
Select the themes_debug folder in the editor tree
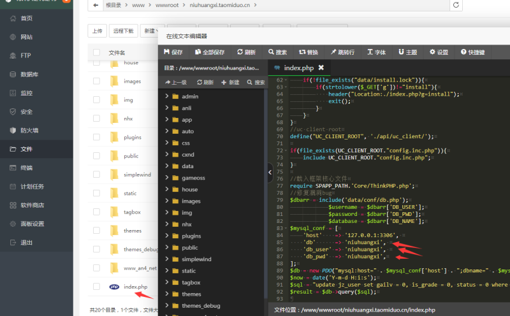[x=201, y=306]
